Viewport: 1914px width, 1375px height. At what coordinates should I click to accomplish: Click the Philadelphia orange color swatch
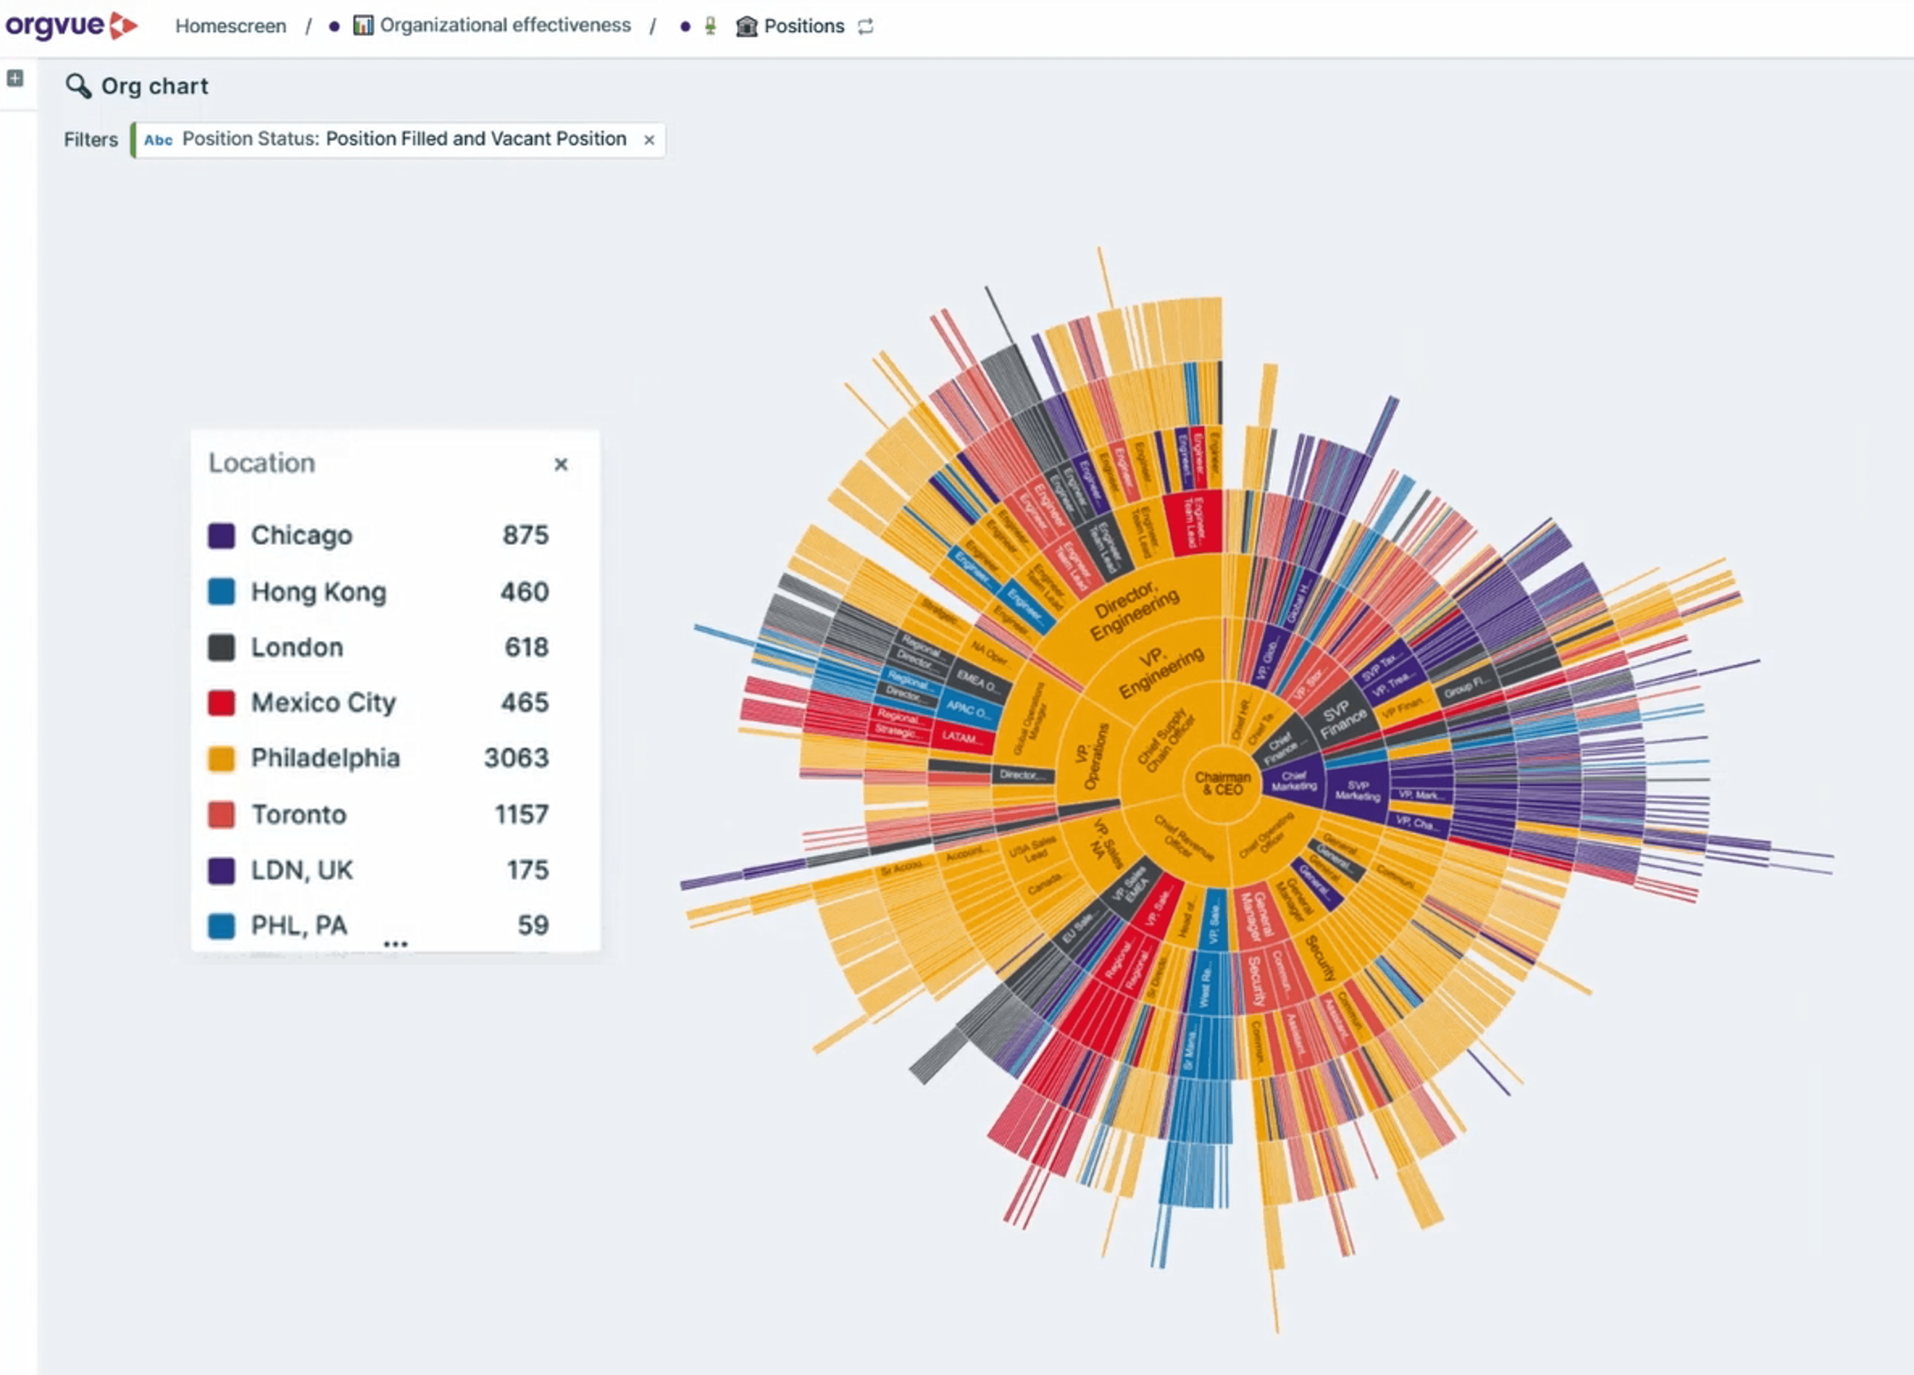221,758
